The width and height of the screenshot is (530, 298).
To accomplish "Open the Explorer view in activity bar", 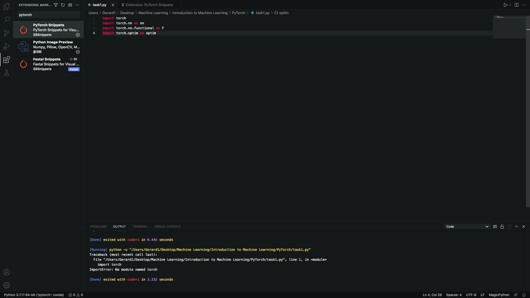I will click(7, 7).
